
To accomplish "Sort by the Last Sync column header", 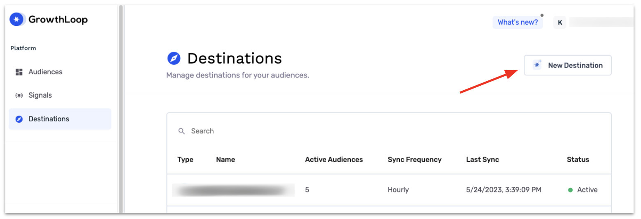I will click(x=482, y=160).
